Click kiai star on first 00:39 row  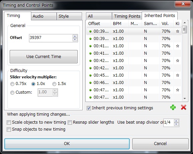pos(177,31)
